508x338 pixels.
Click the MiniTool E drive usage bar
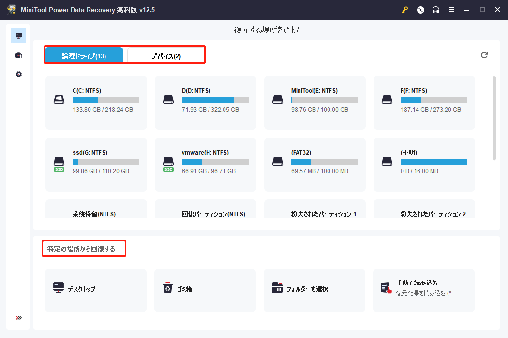point(324,100)
